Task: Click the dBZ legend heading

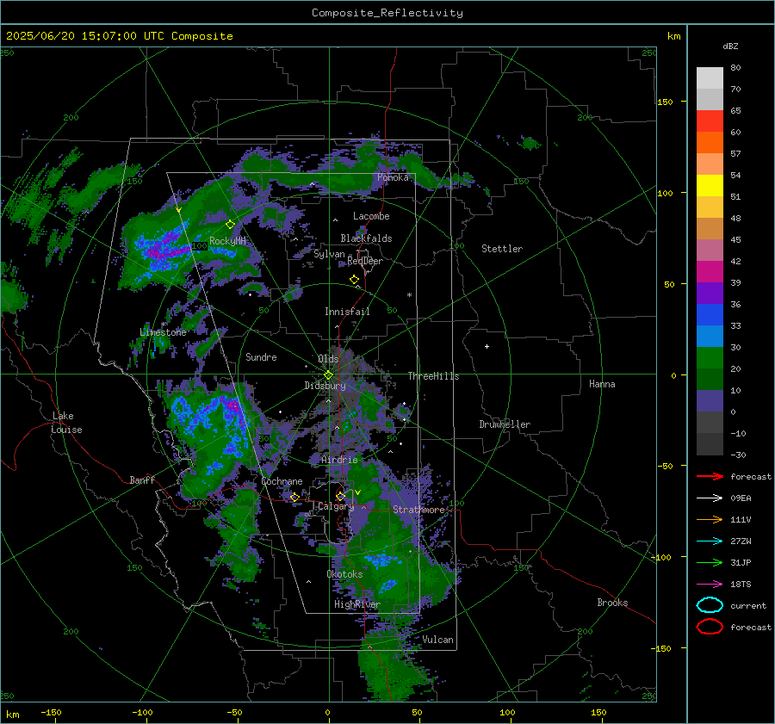Action: pyautogui.click(x=730, y=46)
